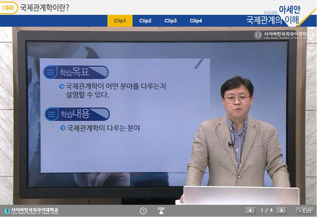Image resolution: width=317 pixels, height=217 pixels.
Task: Click the 학습목표 heading in video
Action: tap(76, 72)
